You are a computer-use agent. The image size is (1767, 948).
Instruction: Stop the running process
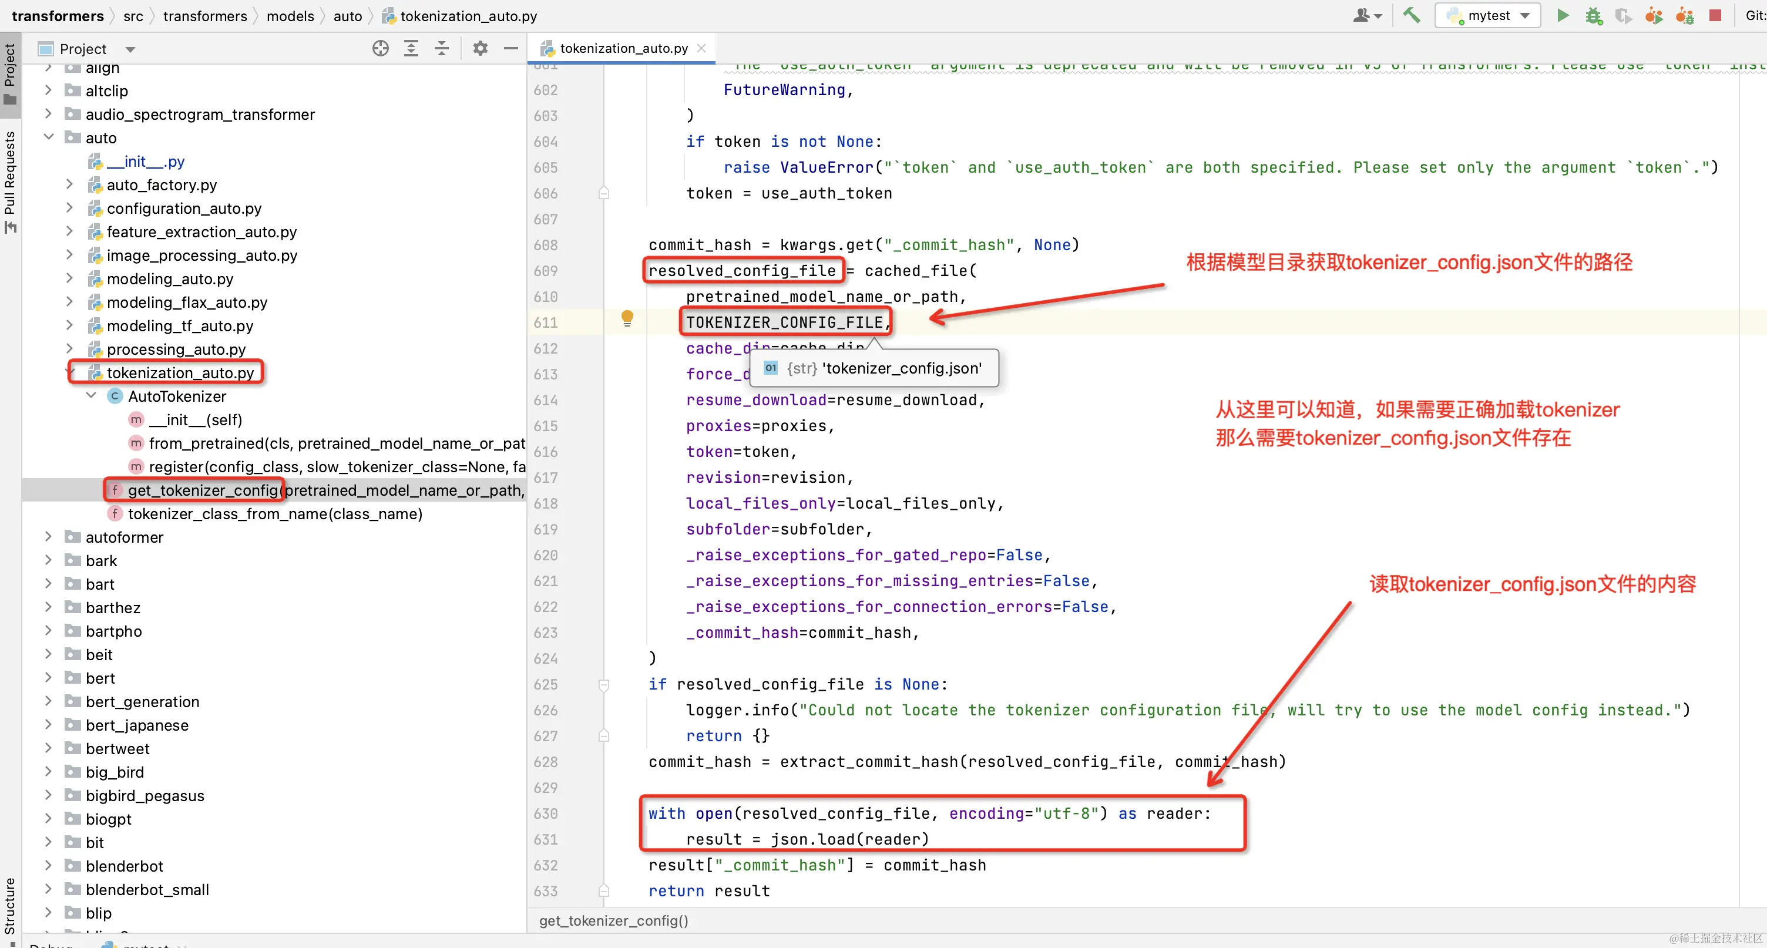tap(1715, 15)
